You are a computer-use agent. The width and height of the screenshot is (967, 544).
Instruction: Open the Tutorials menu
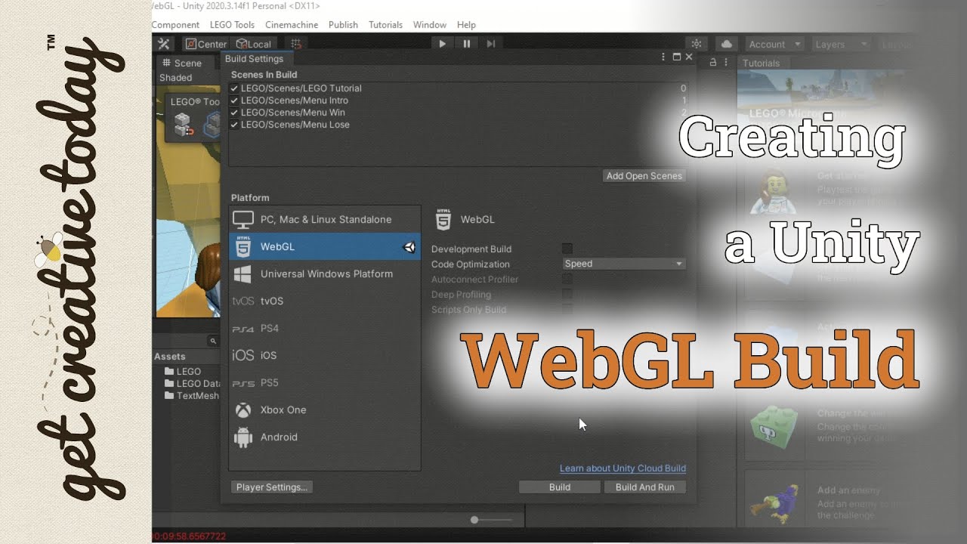[385, 25]
